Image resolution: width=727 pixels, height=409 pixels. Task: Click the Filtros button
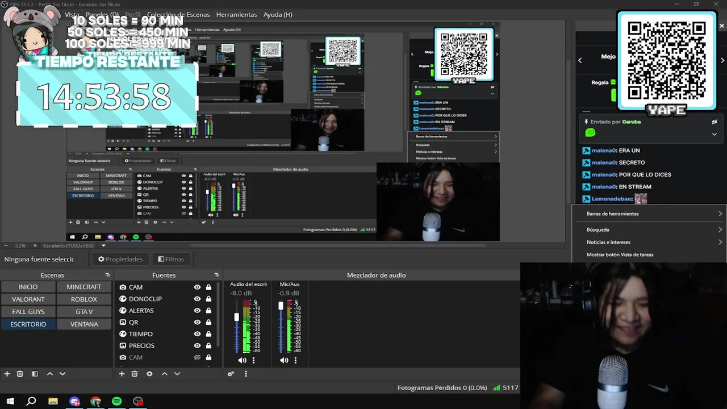[x=171, y=259]
